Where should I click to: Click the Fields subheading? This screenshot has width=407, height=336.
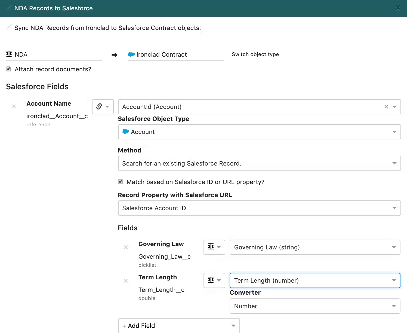[x=128, y=228]
